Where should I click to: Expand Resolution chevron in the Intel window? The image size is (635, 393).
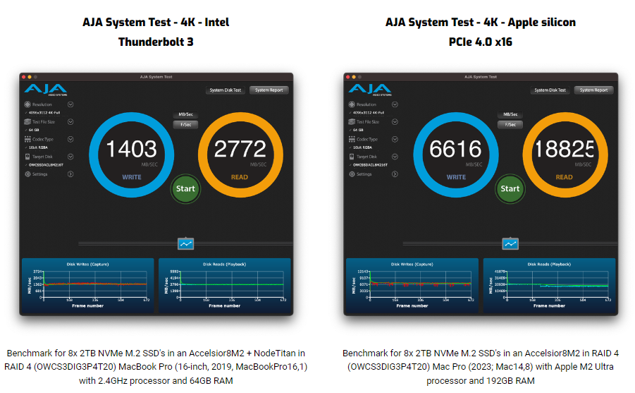(x=70, y=104)
